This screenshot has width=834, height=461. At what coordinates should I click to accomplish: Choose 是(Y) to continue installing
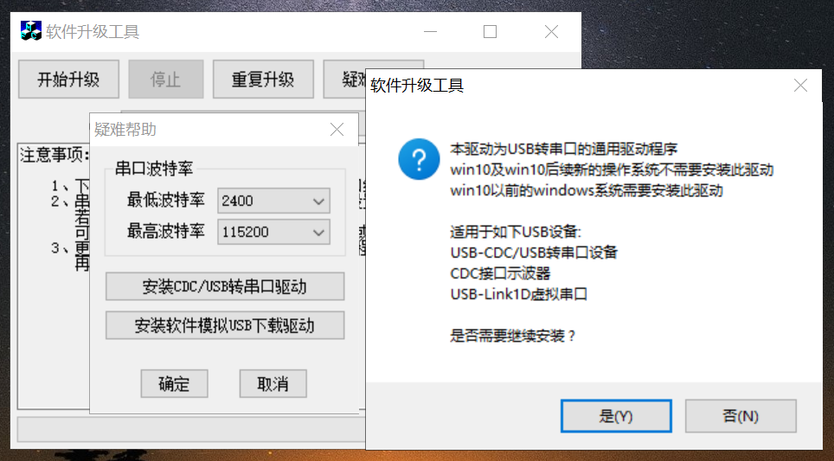click(616, 416)
